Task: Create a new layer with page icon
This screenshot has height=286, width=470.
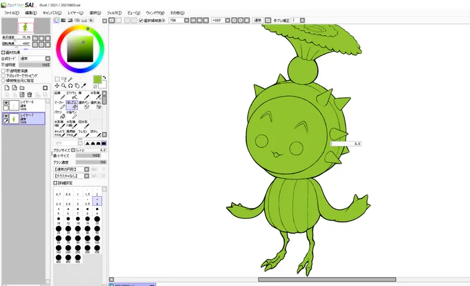Action: (7, 88)
